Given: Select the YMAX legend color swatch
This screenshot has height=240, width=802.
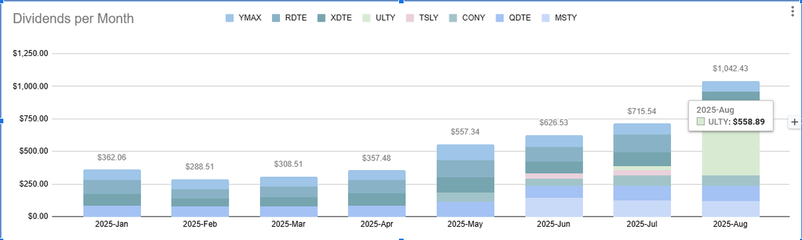Looking at the screenshot, I should click(x=231, y=18).
